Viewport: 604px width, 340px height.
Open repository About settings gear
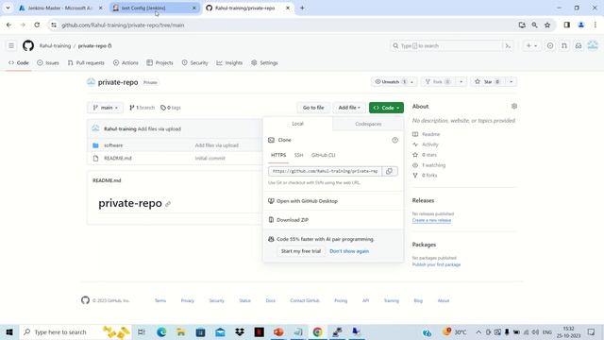[513, 106]
